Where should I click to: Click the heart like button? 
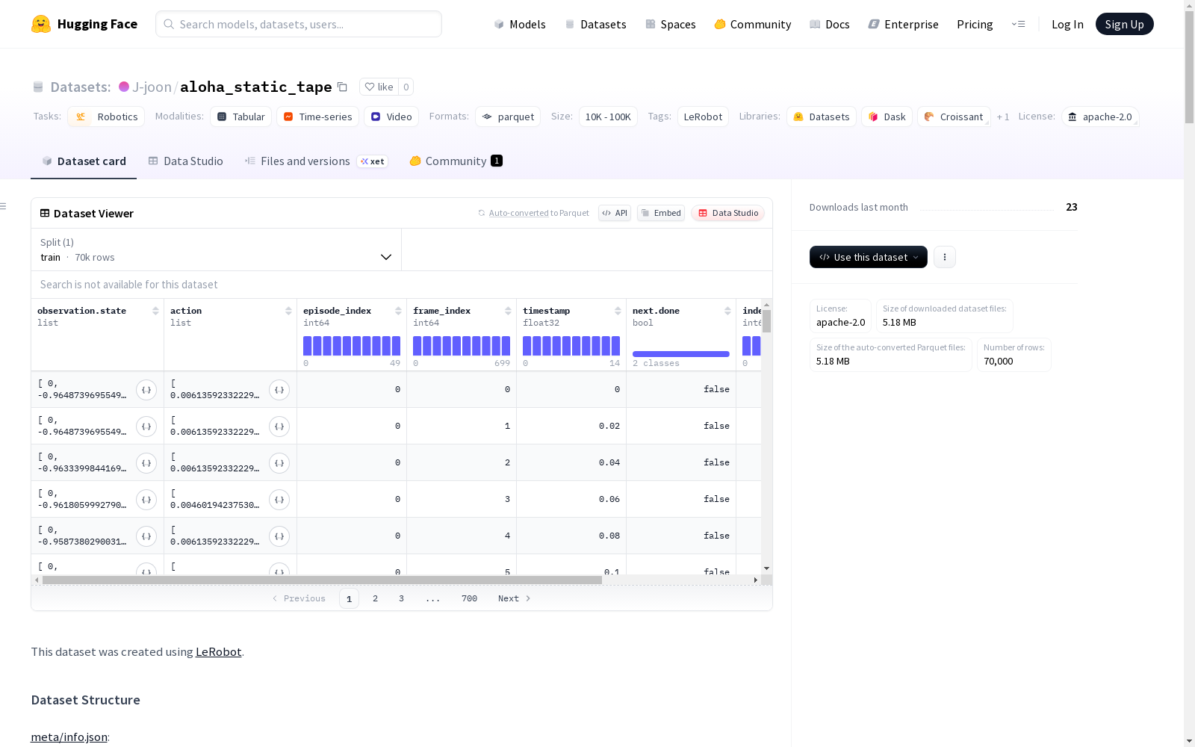pos(379,87)
